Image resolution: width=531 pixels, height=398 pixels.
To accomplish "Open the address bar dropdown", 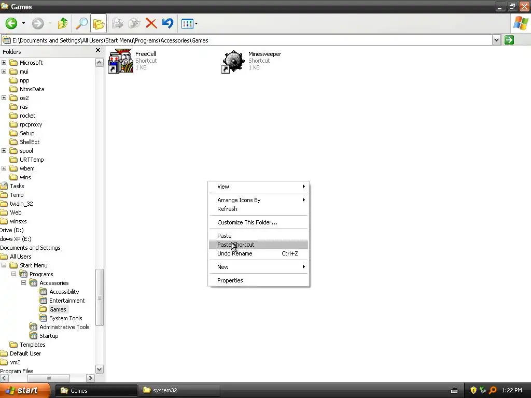I will point(496,40).
